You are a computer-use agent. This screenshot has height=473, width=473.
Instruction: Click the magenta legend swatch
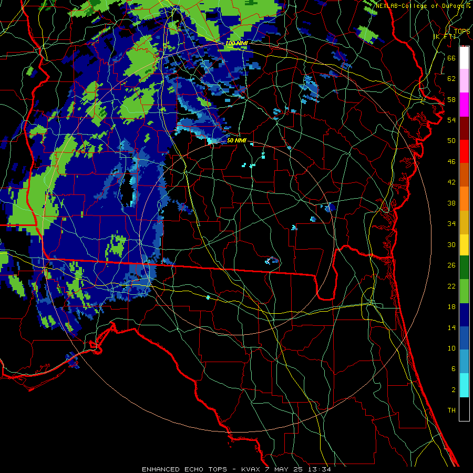pos(464,105)
